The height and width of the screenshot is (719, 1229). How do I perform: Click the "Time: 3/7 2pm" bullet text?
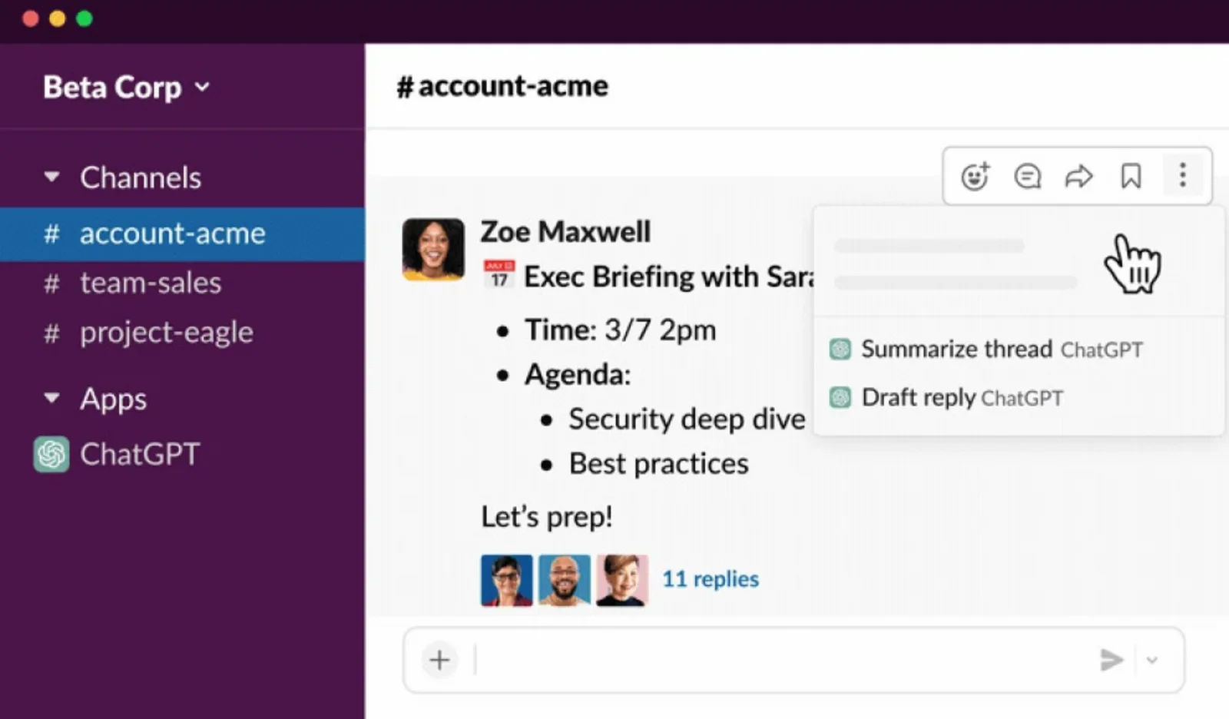[x=621, y=330]
